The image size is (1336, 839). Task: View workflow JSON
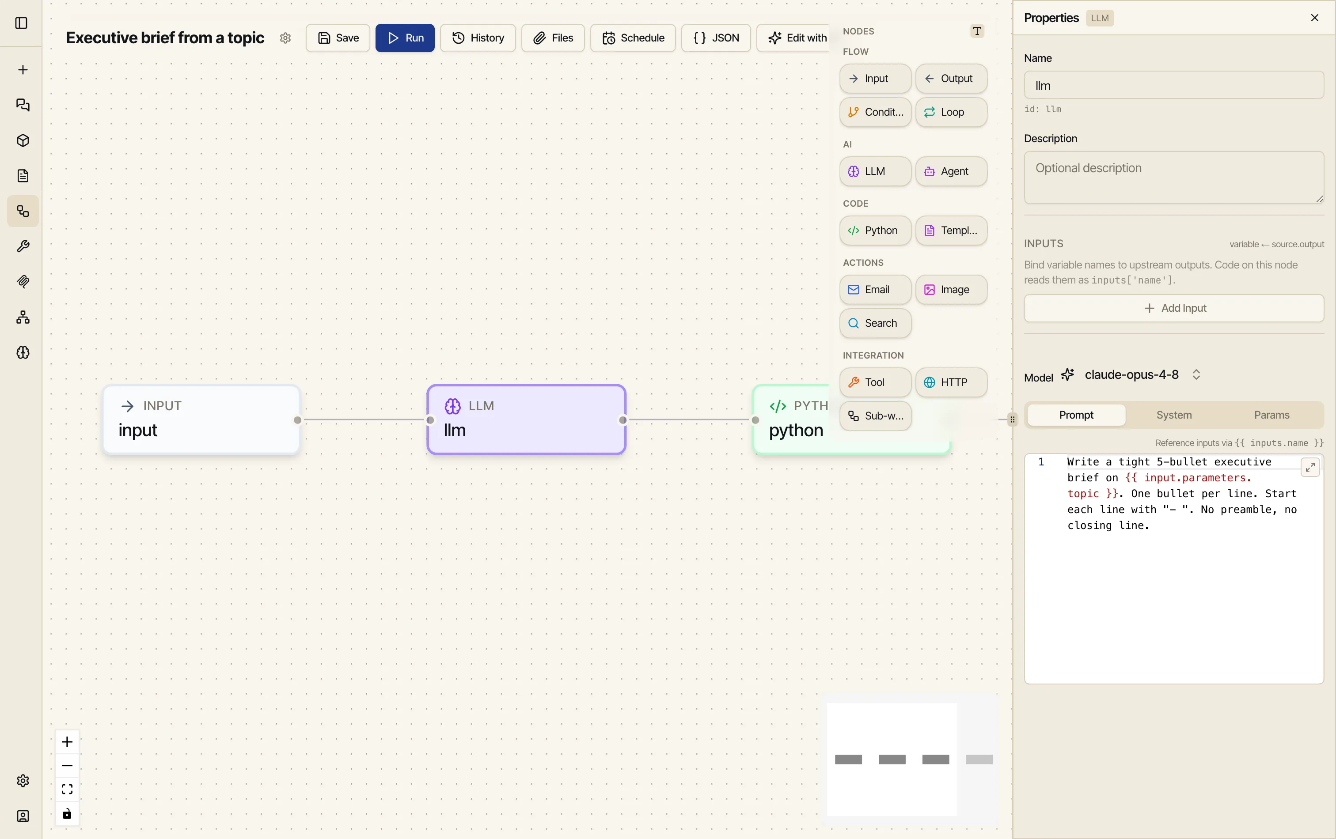pos(716,38)
